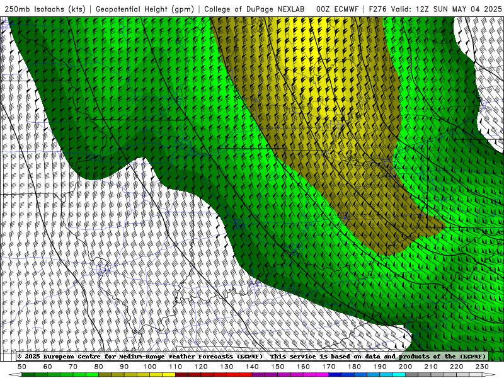Click the 160 value on the legend

pos(303,367)
